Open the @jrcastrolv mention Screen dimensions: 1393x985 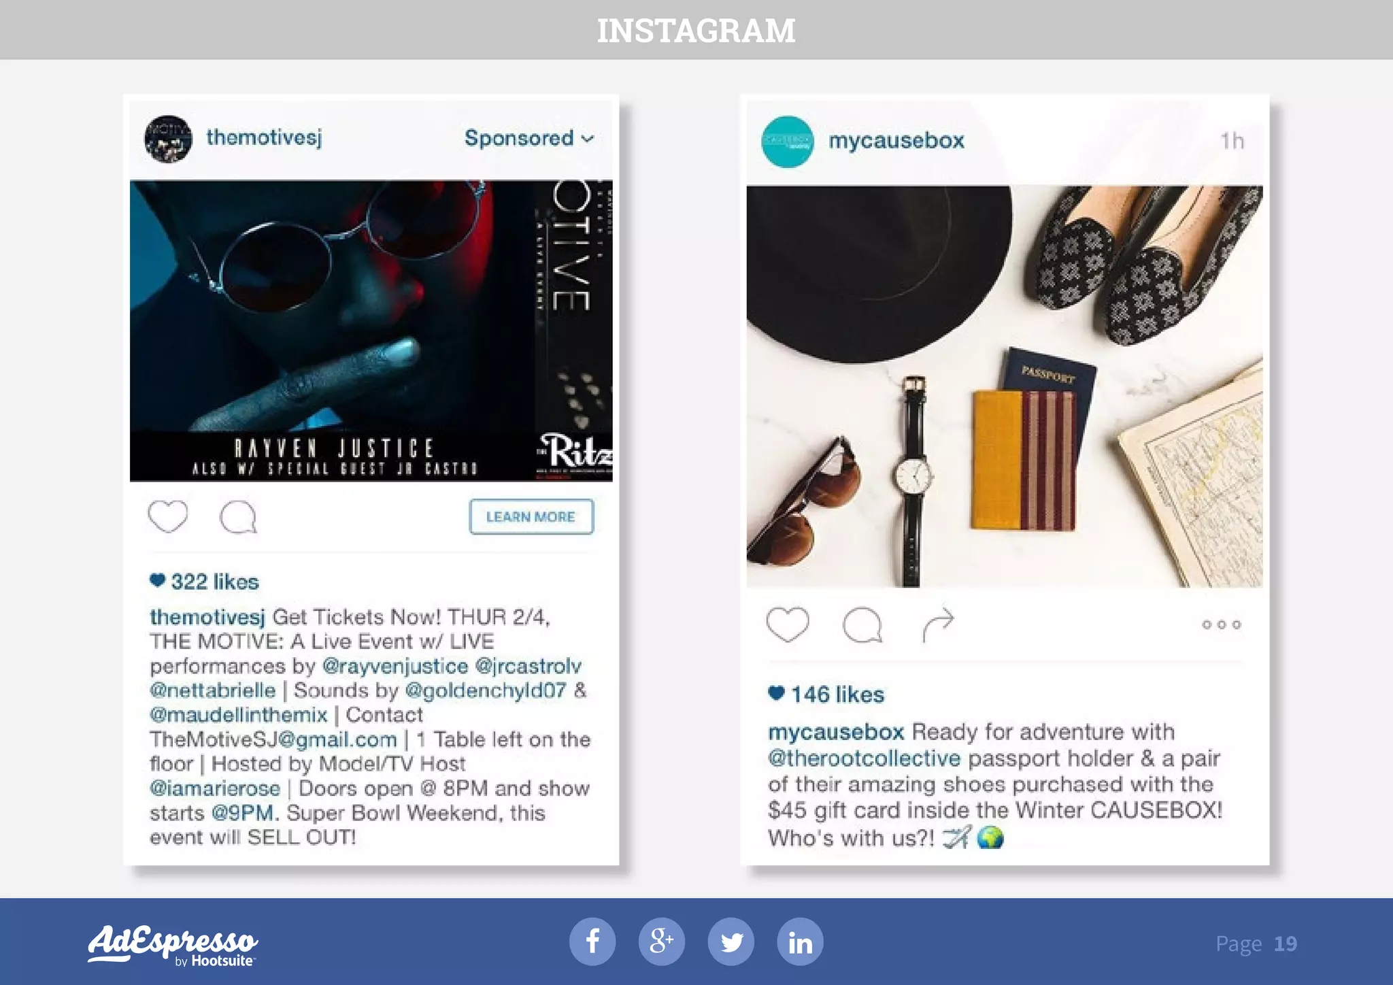[x=528, y=666]
